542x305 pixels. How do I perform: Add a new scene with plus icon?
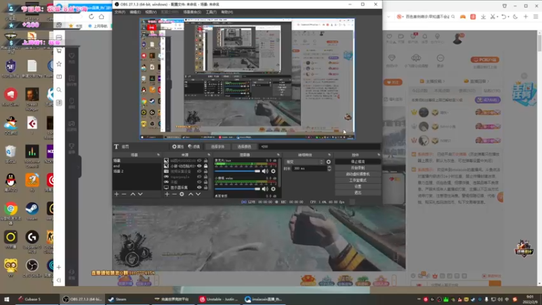click(x=117, y=194)
